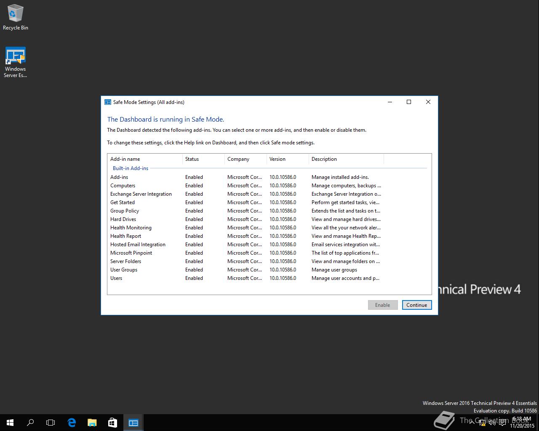Click the Company cell for Health Report
Image resolution: width=539 pixels, height=431 pixels.
pos(245,236)
